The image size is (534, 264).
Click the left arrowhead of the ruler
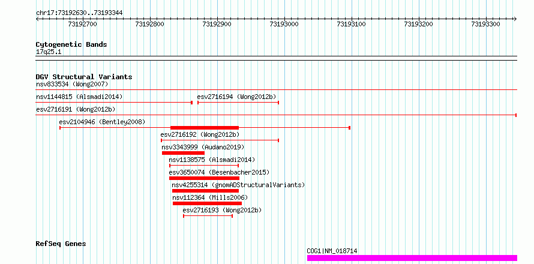coord(37,19)
